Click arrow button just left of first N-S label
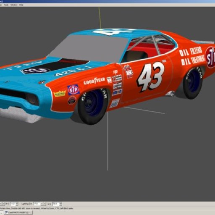The image size is (215, 215). tap(4, 204)
